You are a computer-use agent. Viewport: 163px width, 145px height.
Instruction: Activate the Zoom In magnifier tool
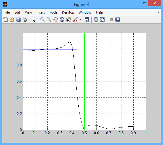tap(42, 20)
